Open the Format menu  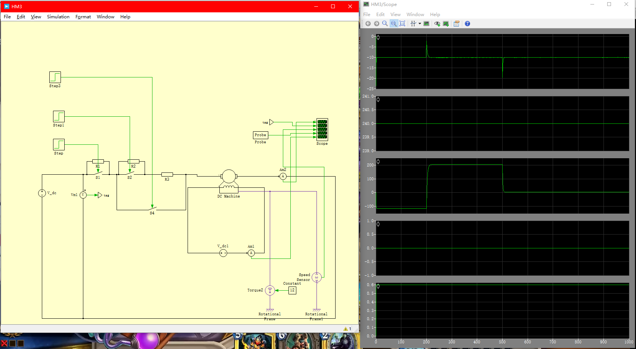(x=83, y=17)
